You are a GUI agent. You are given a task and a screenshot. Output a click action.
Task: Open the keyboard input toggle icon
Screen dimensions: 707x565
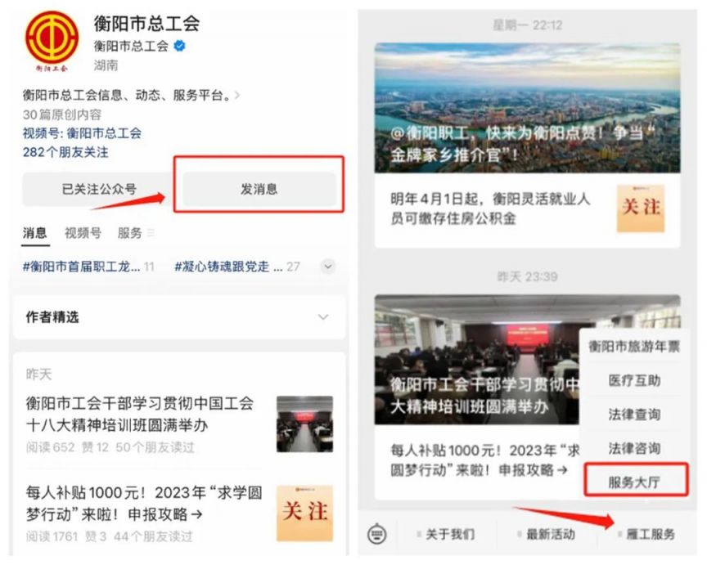click(377, 535)
